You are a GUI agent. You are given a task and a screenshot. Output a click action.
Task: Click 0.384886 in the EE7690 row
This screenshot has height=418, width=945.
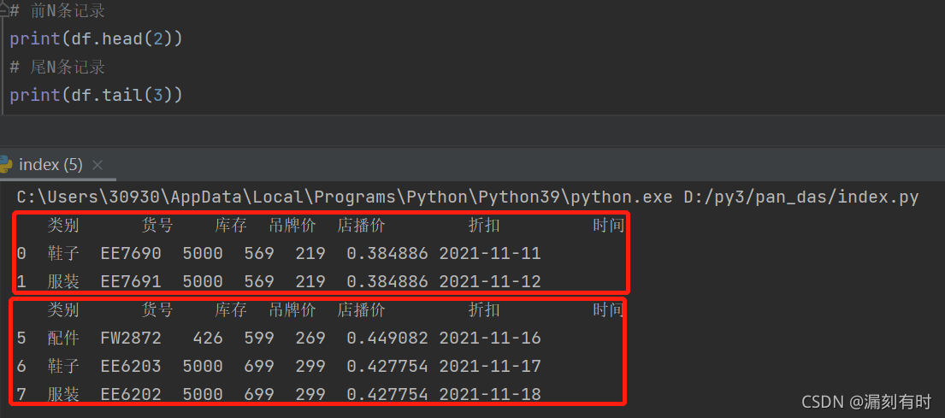coord(387,254)
